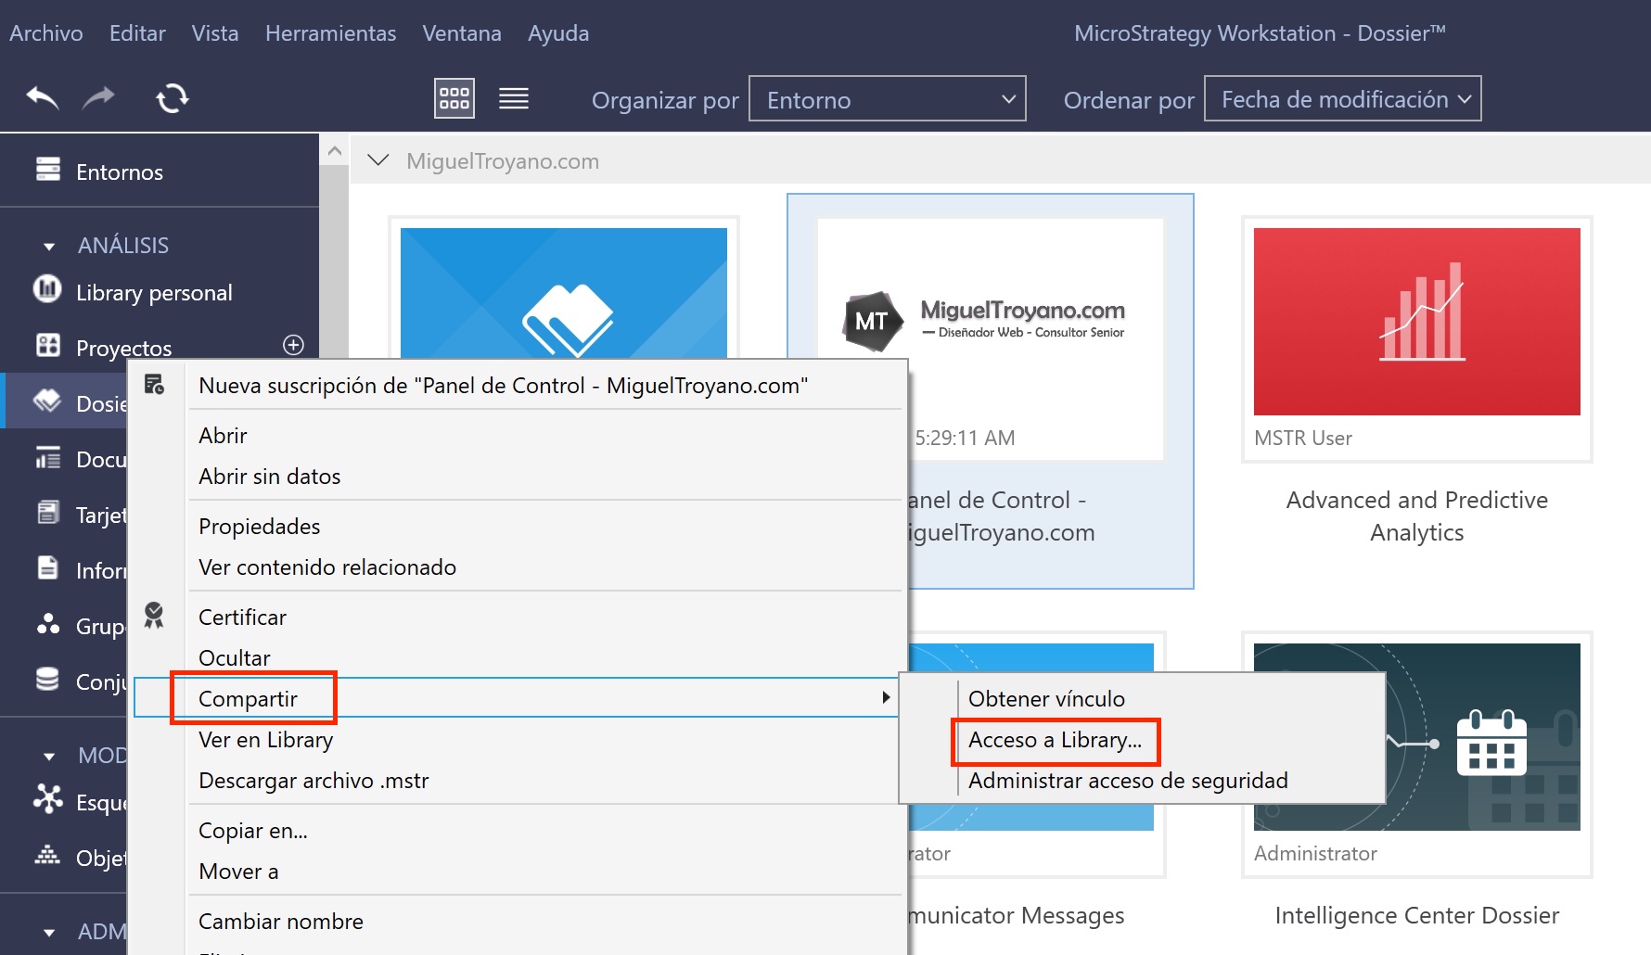Click the Communicator Messages dossier title

point(1017,916)
